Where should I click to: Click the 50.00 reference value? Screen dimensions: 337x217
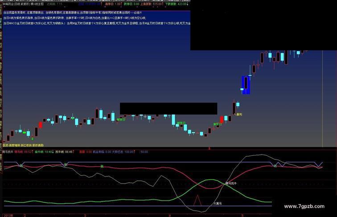coord(144,151)
